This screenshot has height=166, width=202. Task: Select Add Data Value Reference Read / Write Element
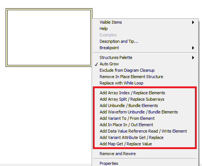pos(145,131)
